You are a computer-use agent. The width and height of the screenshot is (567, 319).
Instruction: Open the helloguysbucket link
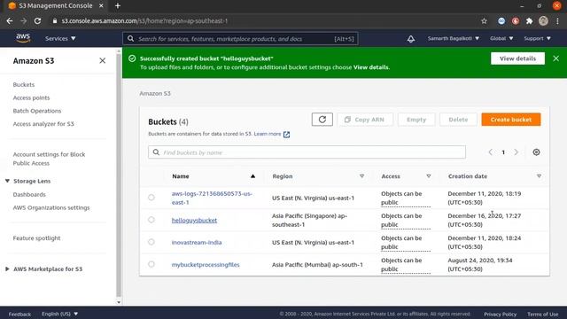[194, 221]
